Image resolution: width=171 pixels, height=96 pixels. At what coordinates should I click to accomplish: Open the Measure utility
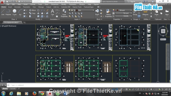point(145,13)
